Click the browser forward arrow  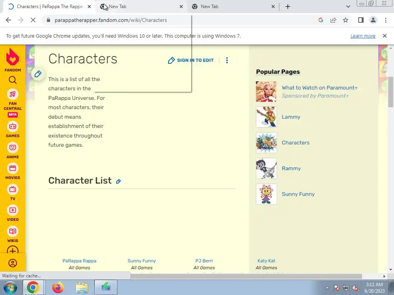21,20
